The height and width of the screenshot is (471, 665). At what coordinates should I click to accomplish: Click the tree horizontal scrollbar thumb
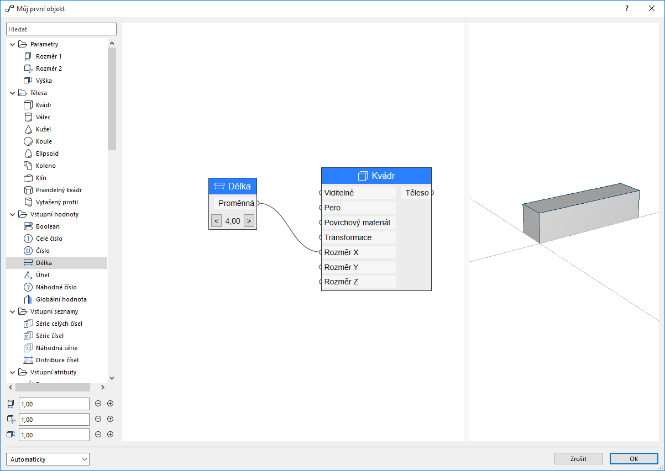point(53,388)
